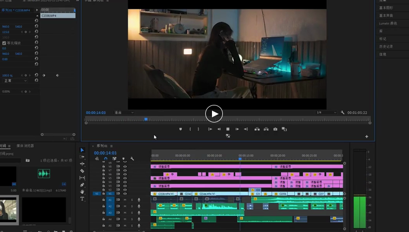Toggle lock on track V3
This screenshot has height=232, width=409.
(x=103, y=186)
